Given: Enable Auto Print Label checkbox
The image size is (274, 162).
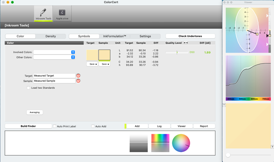Looking at the screenshot, I should click(x=54, y=126).
